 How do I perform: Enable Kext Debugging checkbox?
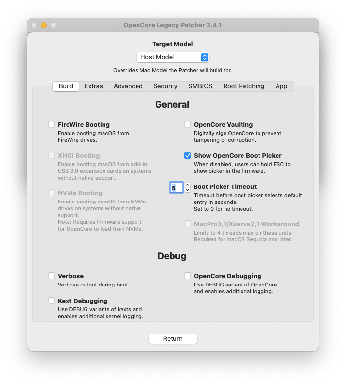[52, 301]
